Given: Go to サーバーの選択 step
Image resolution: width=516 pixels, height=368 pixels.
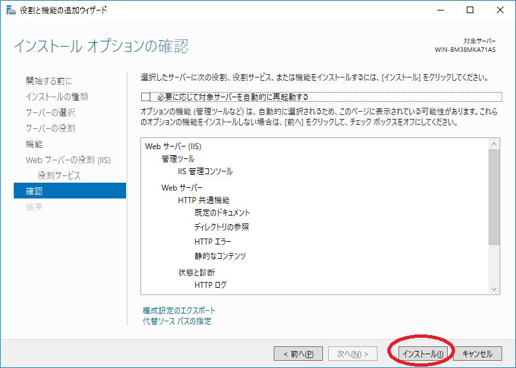Looking at the screenshot, I should tap(51, 112).
